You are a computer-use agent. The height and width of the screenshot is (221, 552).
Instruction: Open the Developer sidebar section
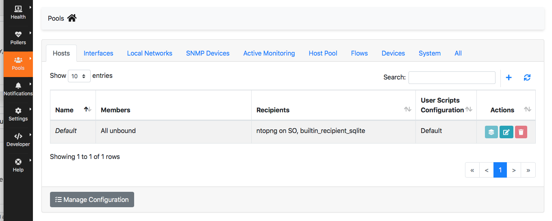[18, 140]
